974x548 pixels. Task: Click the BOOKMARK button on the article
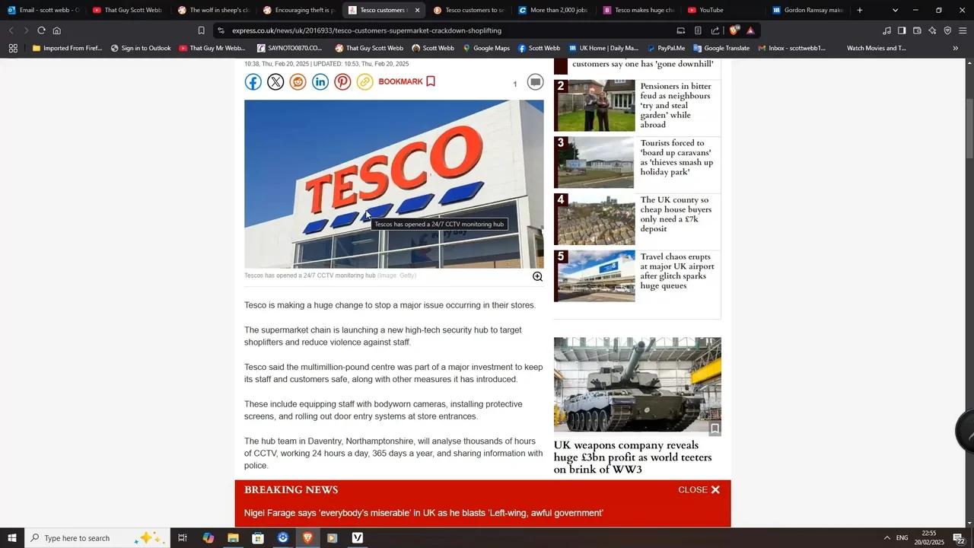[x=401, y=81]
